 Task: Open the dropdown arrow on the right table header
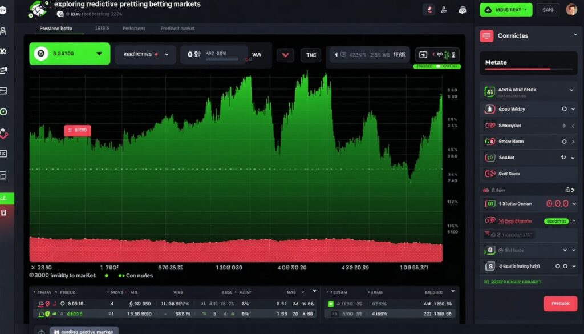[453, 291]
